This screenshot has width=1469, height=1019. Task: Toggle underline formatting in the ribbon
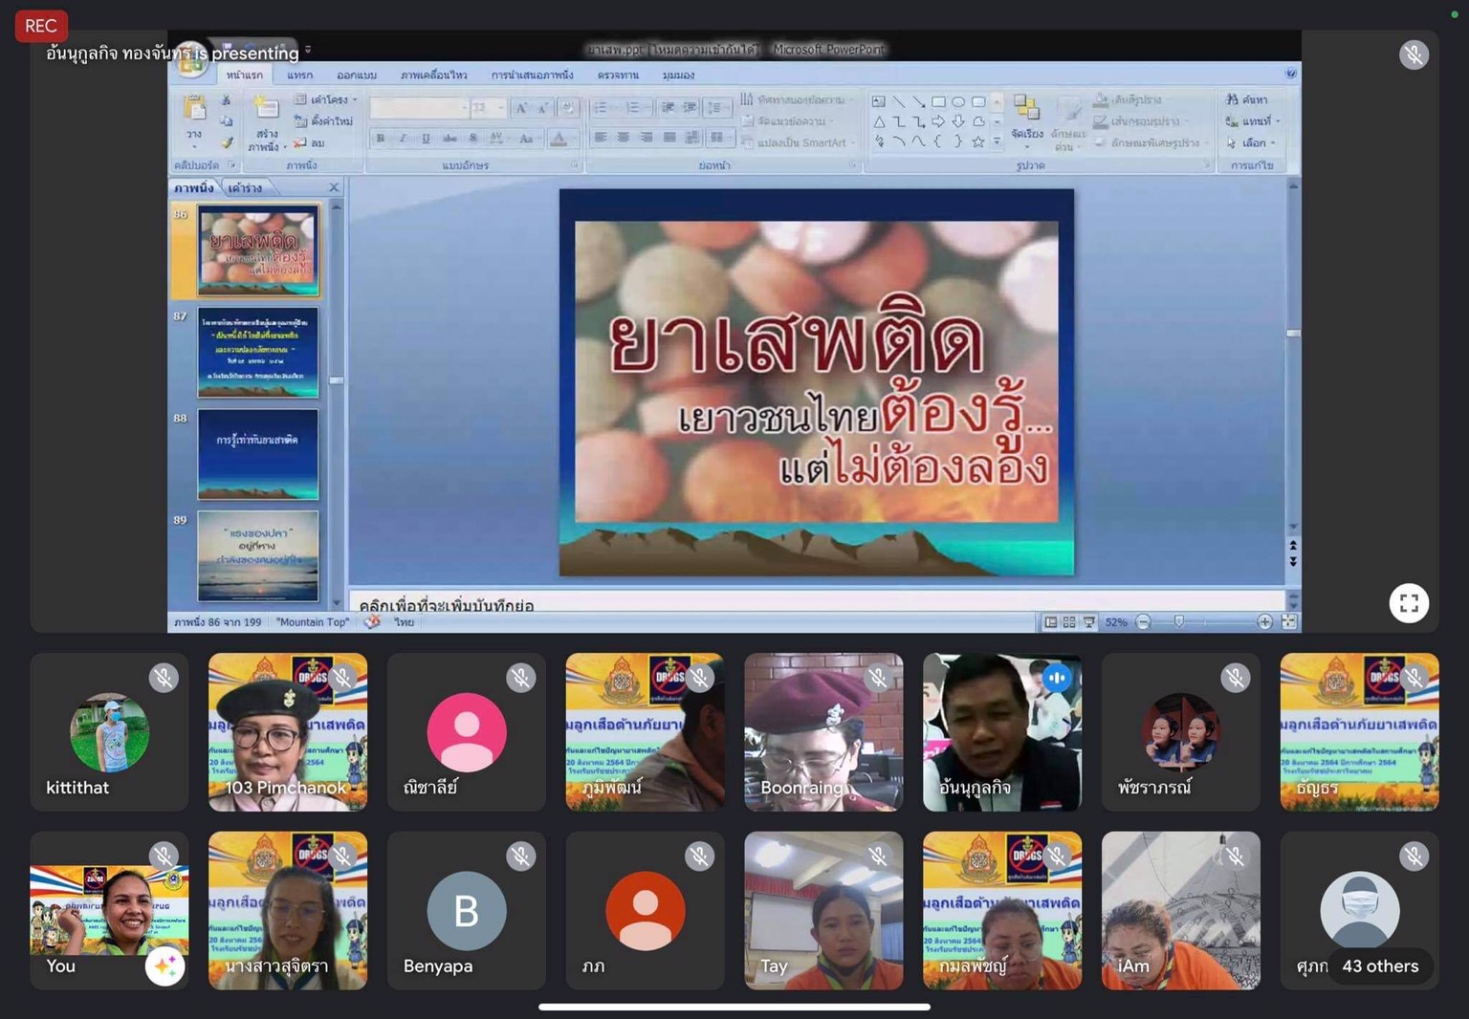pos(426,139)
